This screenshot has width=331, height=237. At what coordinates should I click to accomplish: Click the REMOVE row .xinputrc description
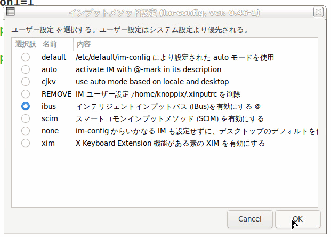tap(158, 94)
